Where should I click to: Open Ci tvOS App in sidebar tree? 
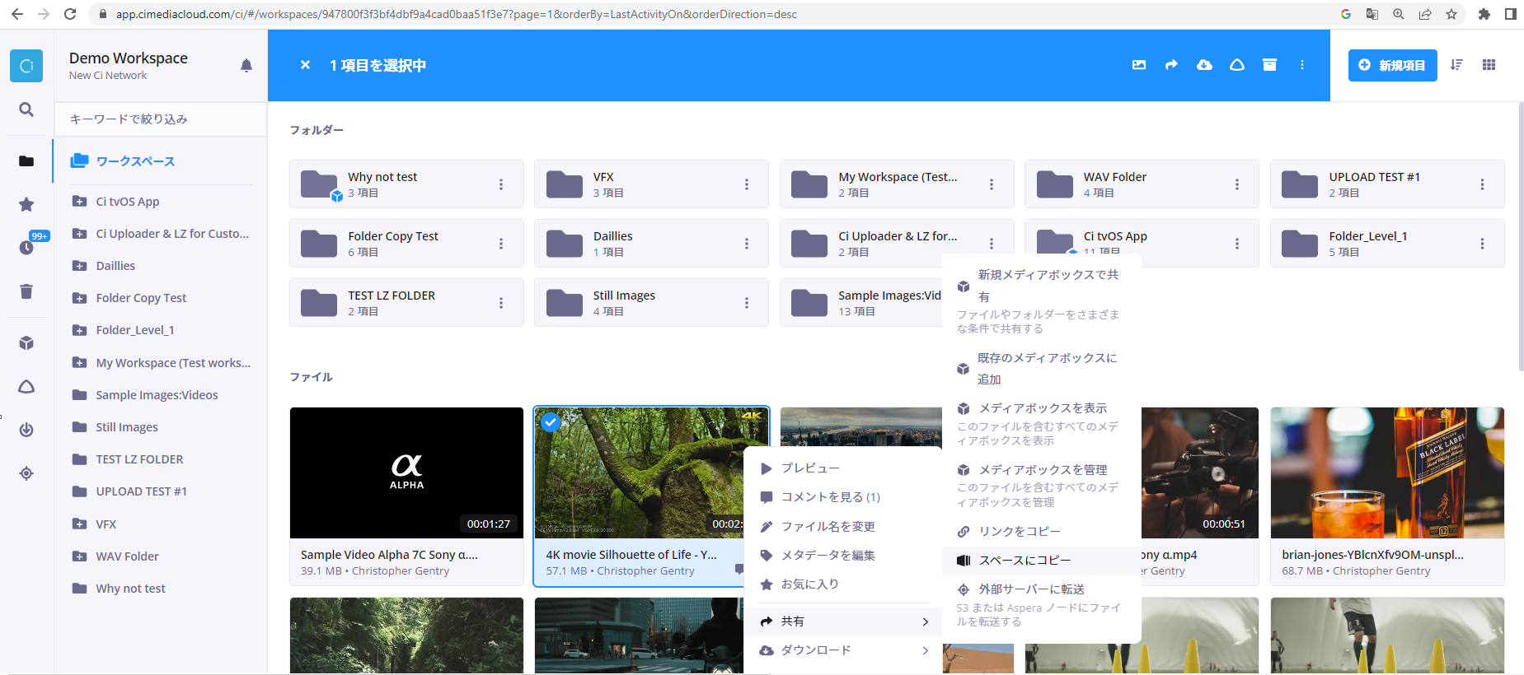128,202
